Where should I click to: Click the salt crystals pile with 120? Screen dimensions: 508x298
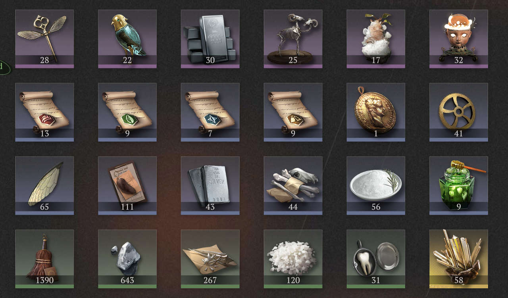[293, 259]
